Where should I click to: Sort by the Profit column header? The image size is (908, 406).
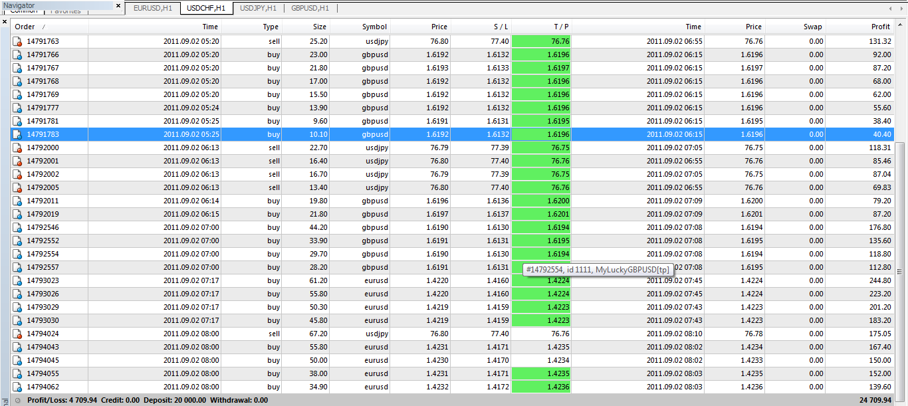(861, 27)
